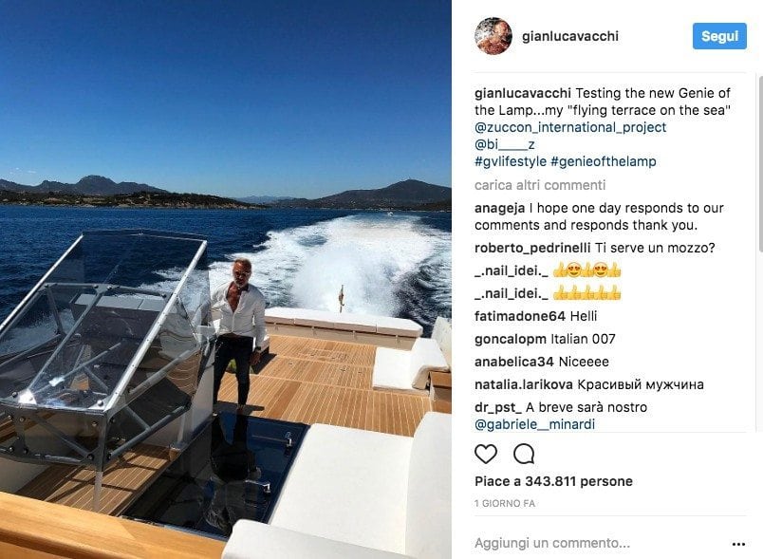
Task: Open gianlucavacchi username in the post header
Action: tap(569, 36)
